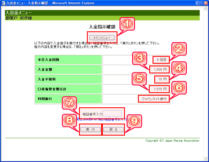Click the scrollbar up arrow
This screenshot has width=209, height=162.
(205, 9)
